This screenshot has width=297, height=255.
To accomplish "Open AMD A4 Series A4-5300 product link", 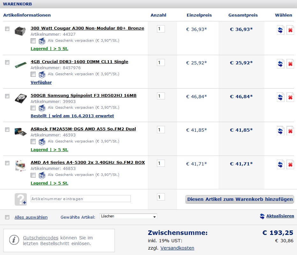I will pyautogui.click(x=88, y=163).
